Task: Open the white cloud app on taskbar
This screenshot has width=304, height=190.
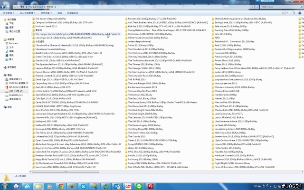Action: click(x=16, y=186)
